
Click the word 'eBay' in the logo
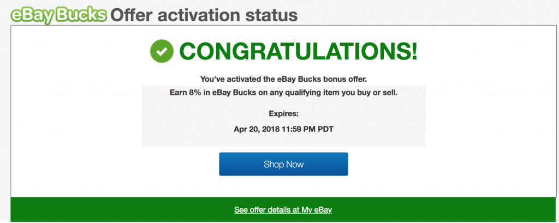pyautogui.click(x=31, y=14)
